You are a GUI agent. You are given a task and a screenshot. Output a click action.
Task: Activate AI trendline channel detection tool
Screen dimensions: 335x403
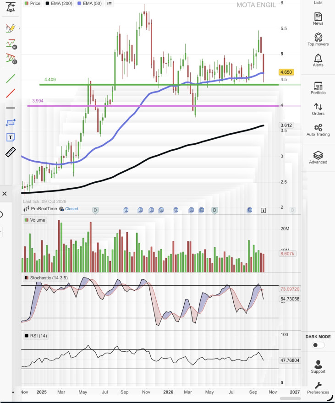click(x=11, y=59)
